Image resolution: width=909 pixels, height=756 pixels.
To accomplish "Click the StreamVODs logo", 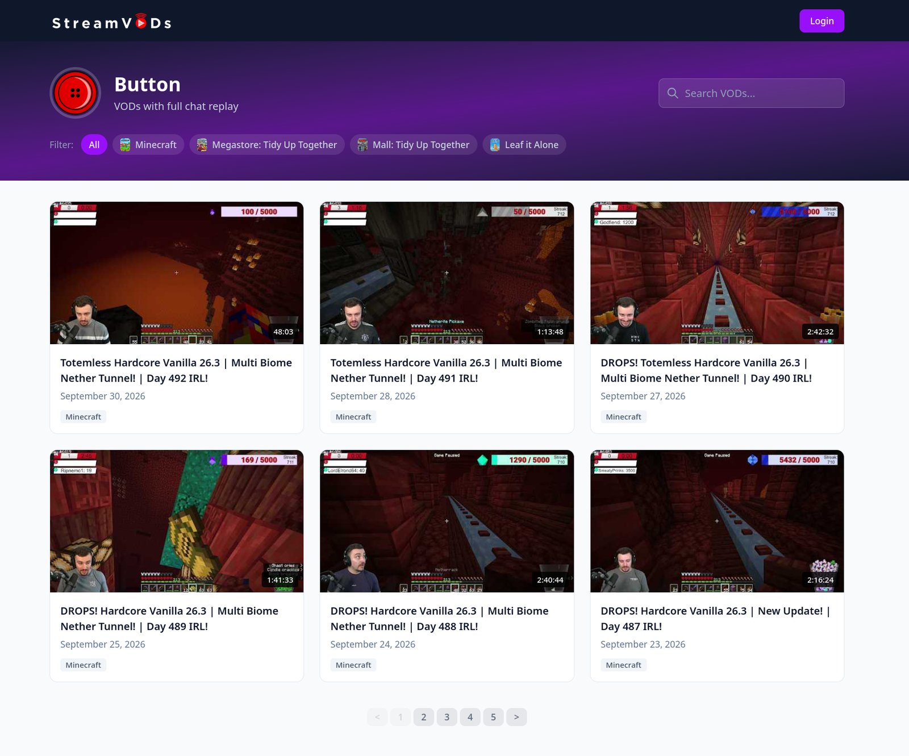I will (x=111, y=22).
